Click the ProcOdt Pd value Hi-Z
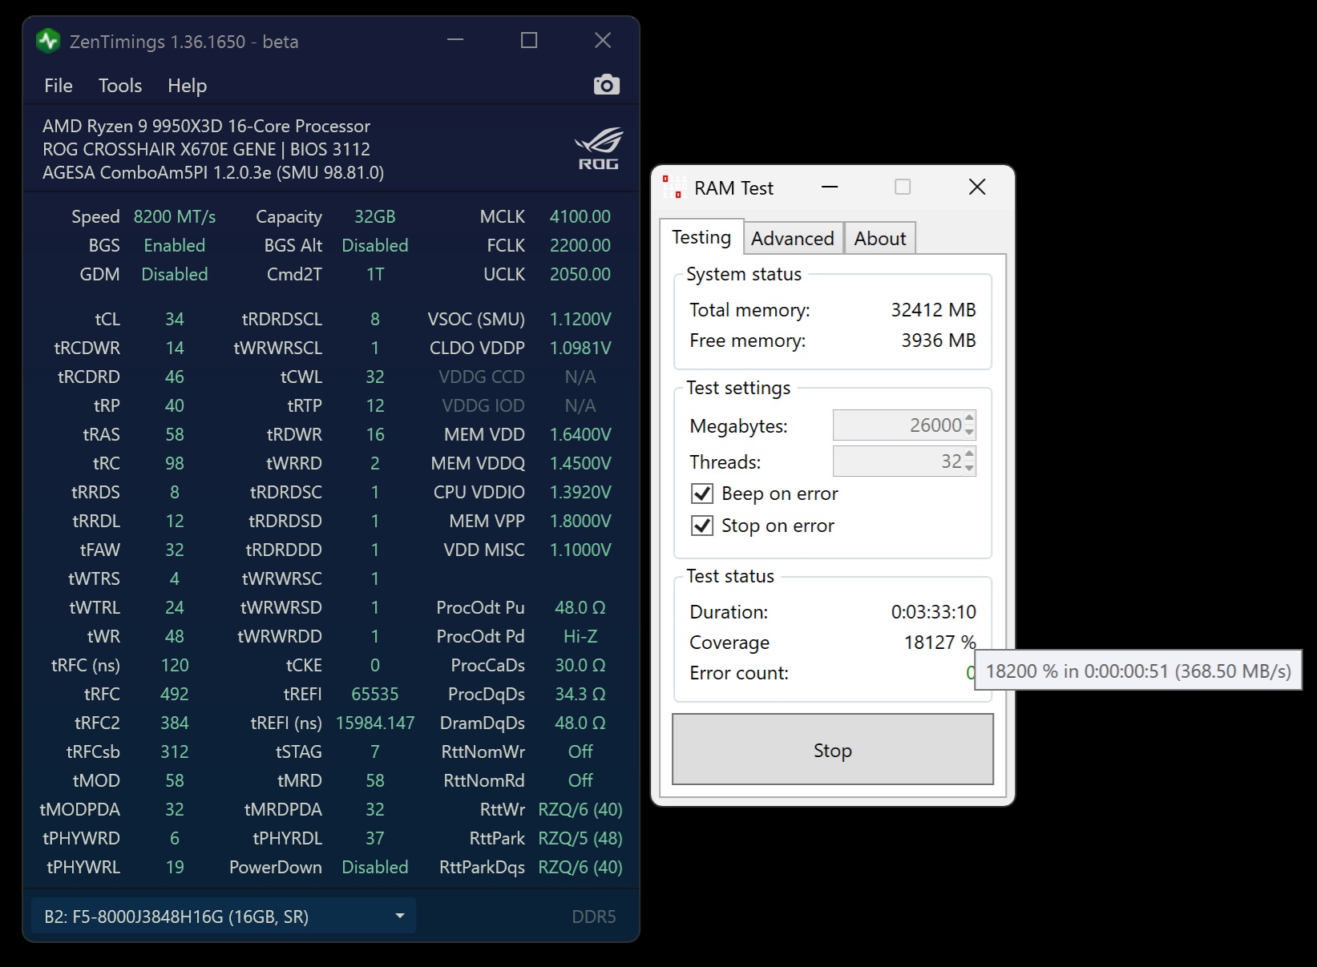This screenshot has width=1317, height=967. tap(580, 637)
